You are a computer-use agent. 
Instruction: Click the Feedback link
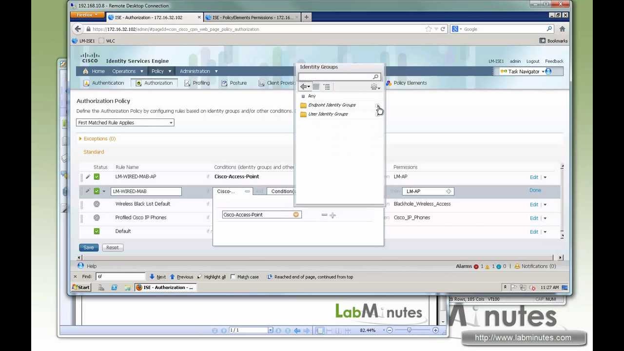pos(554,61)
